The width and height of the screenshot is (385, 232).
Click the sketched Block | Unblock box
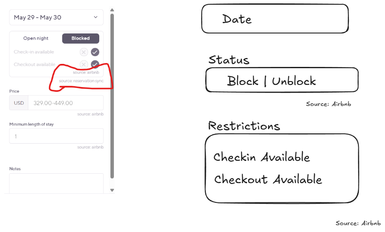point(282,80)
